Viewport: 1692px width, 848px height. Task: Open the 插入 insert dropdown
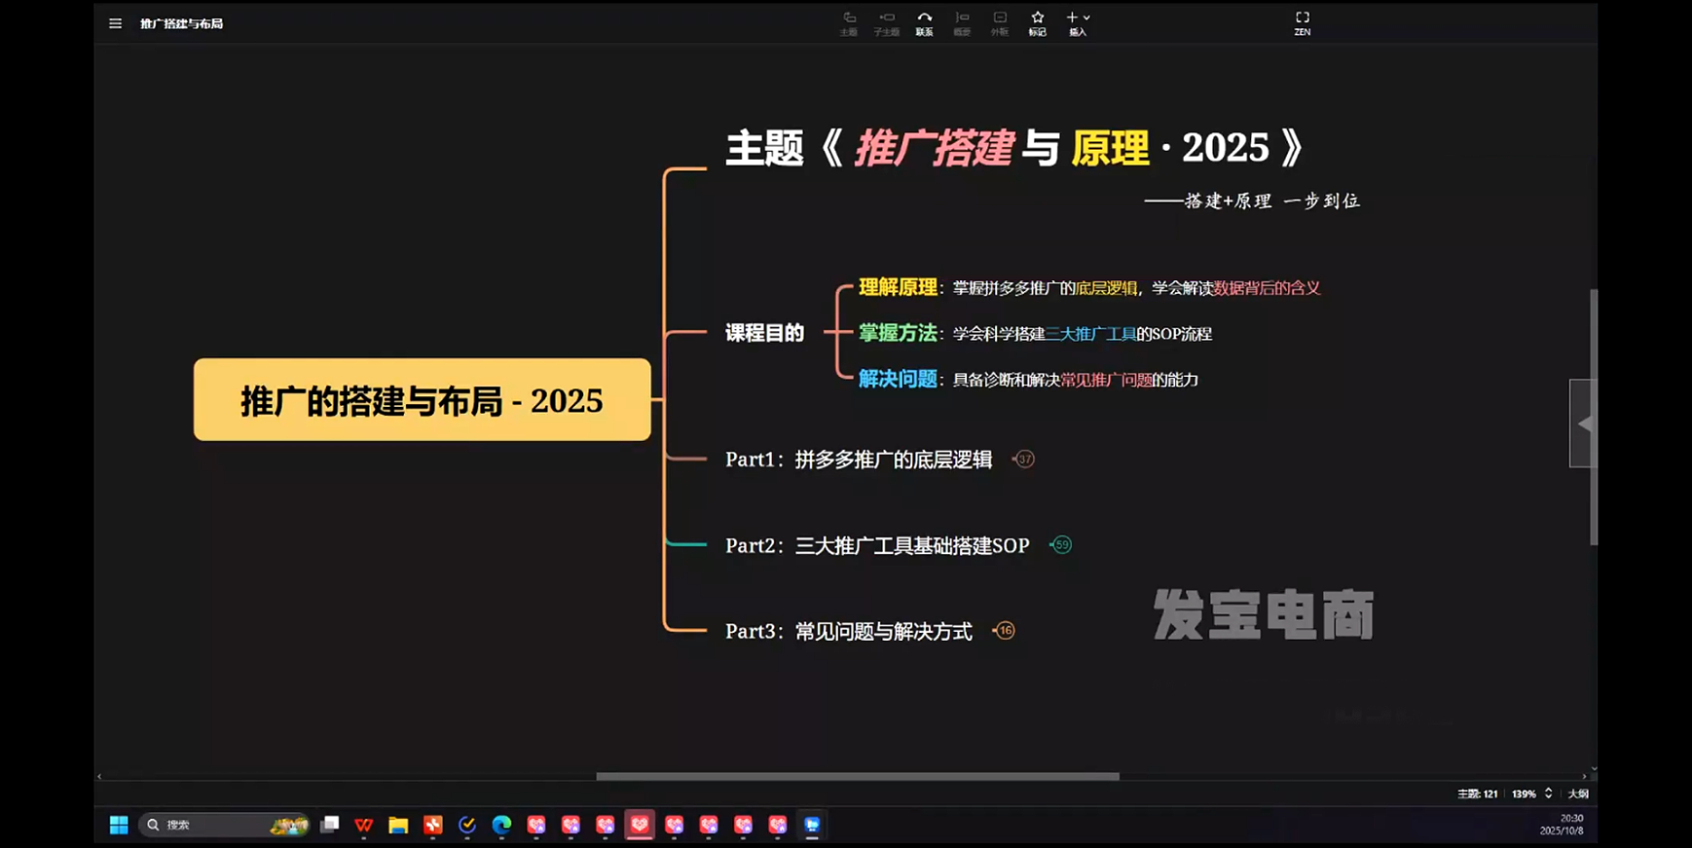pyautogui.click(x=1078, y=22)
